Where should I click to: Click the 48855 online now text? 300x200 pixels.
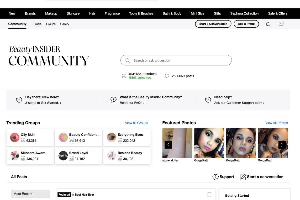pyautogui.click(x=140, y=78)
